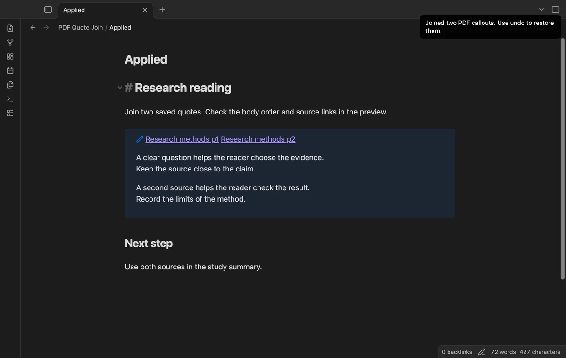Click the templates copy icon in ribbon
The height and width of the screenshot is (358, 566).
(10, 85)
